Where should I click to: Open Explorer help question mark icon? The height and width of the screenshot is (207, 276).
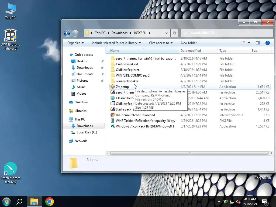click(x=268, y=43)
